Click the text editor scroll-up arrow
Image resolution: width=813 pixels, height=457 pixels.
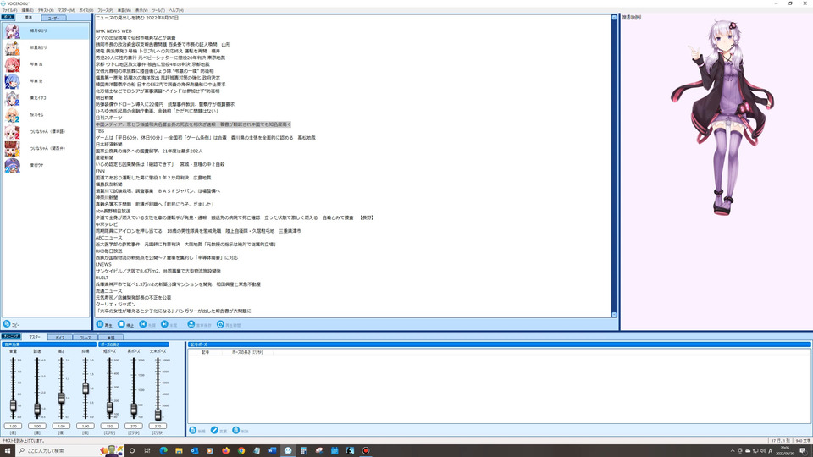point(614,18)
